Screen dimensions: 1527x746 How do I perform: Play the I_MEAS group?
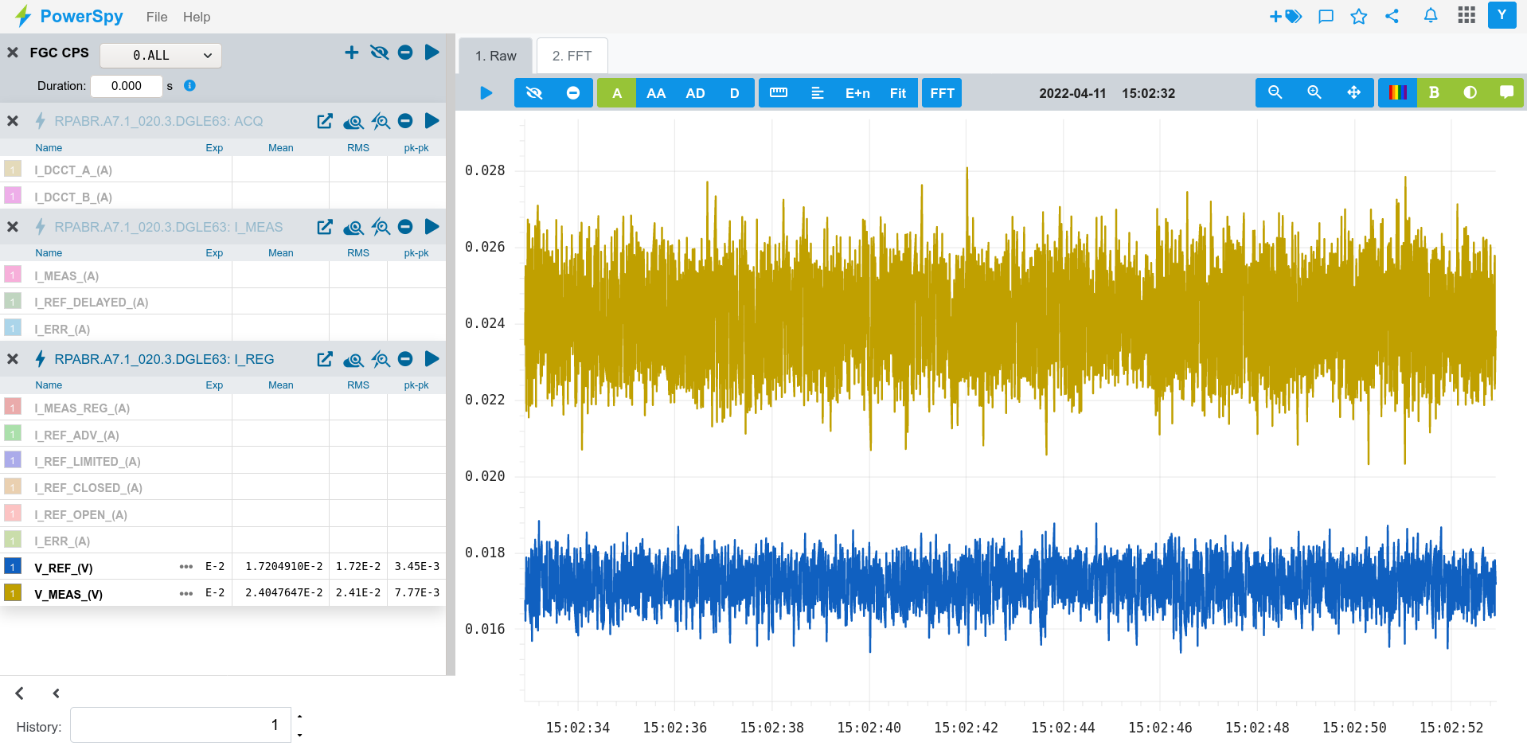pos(432,227)
